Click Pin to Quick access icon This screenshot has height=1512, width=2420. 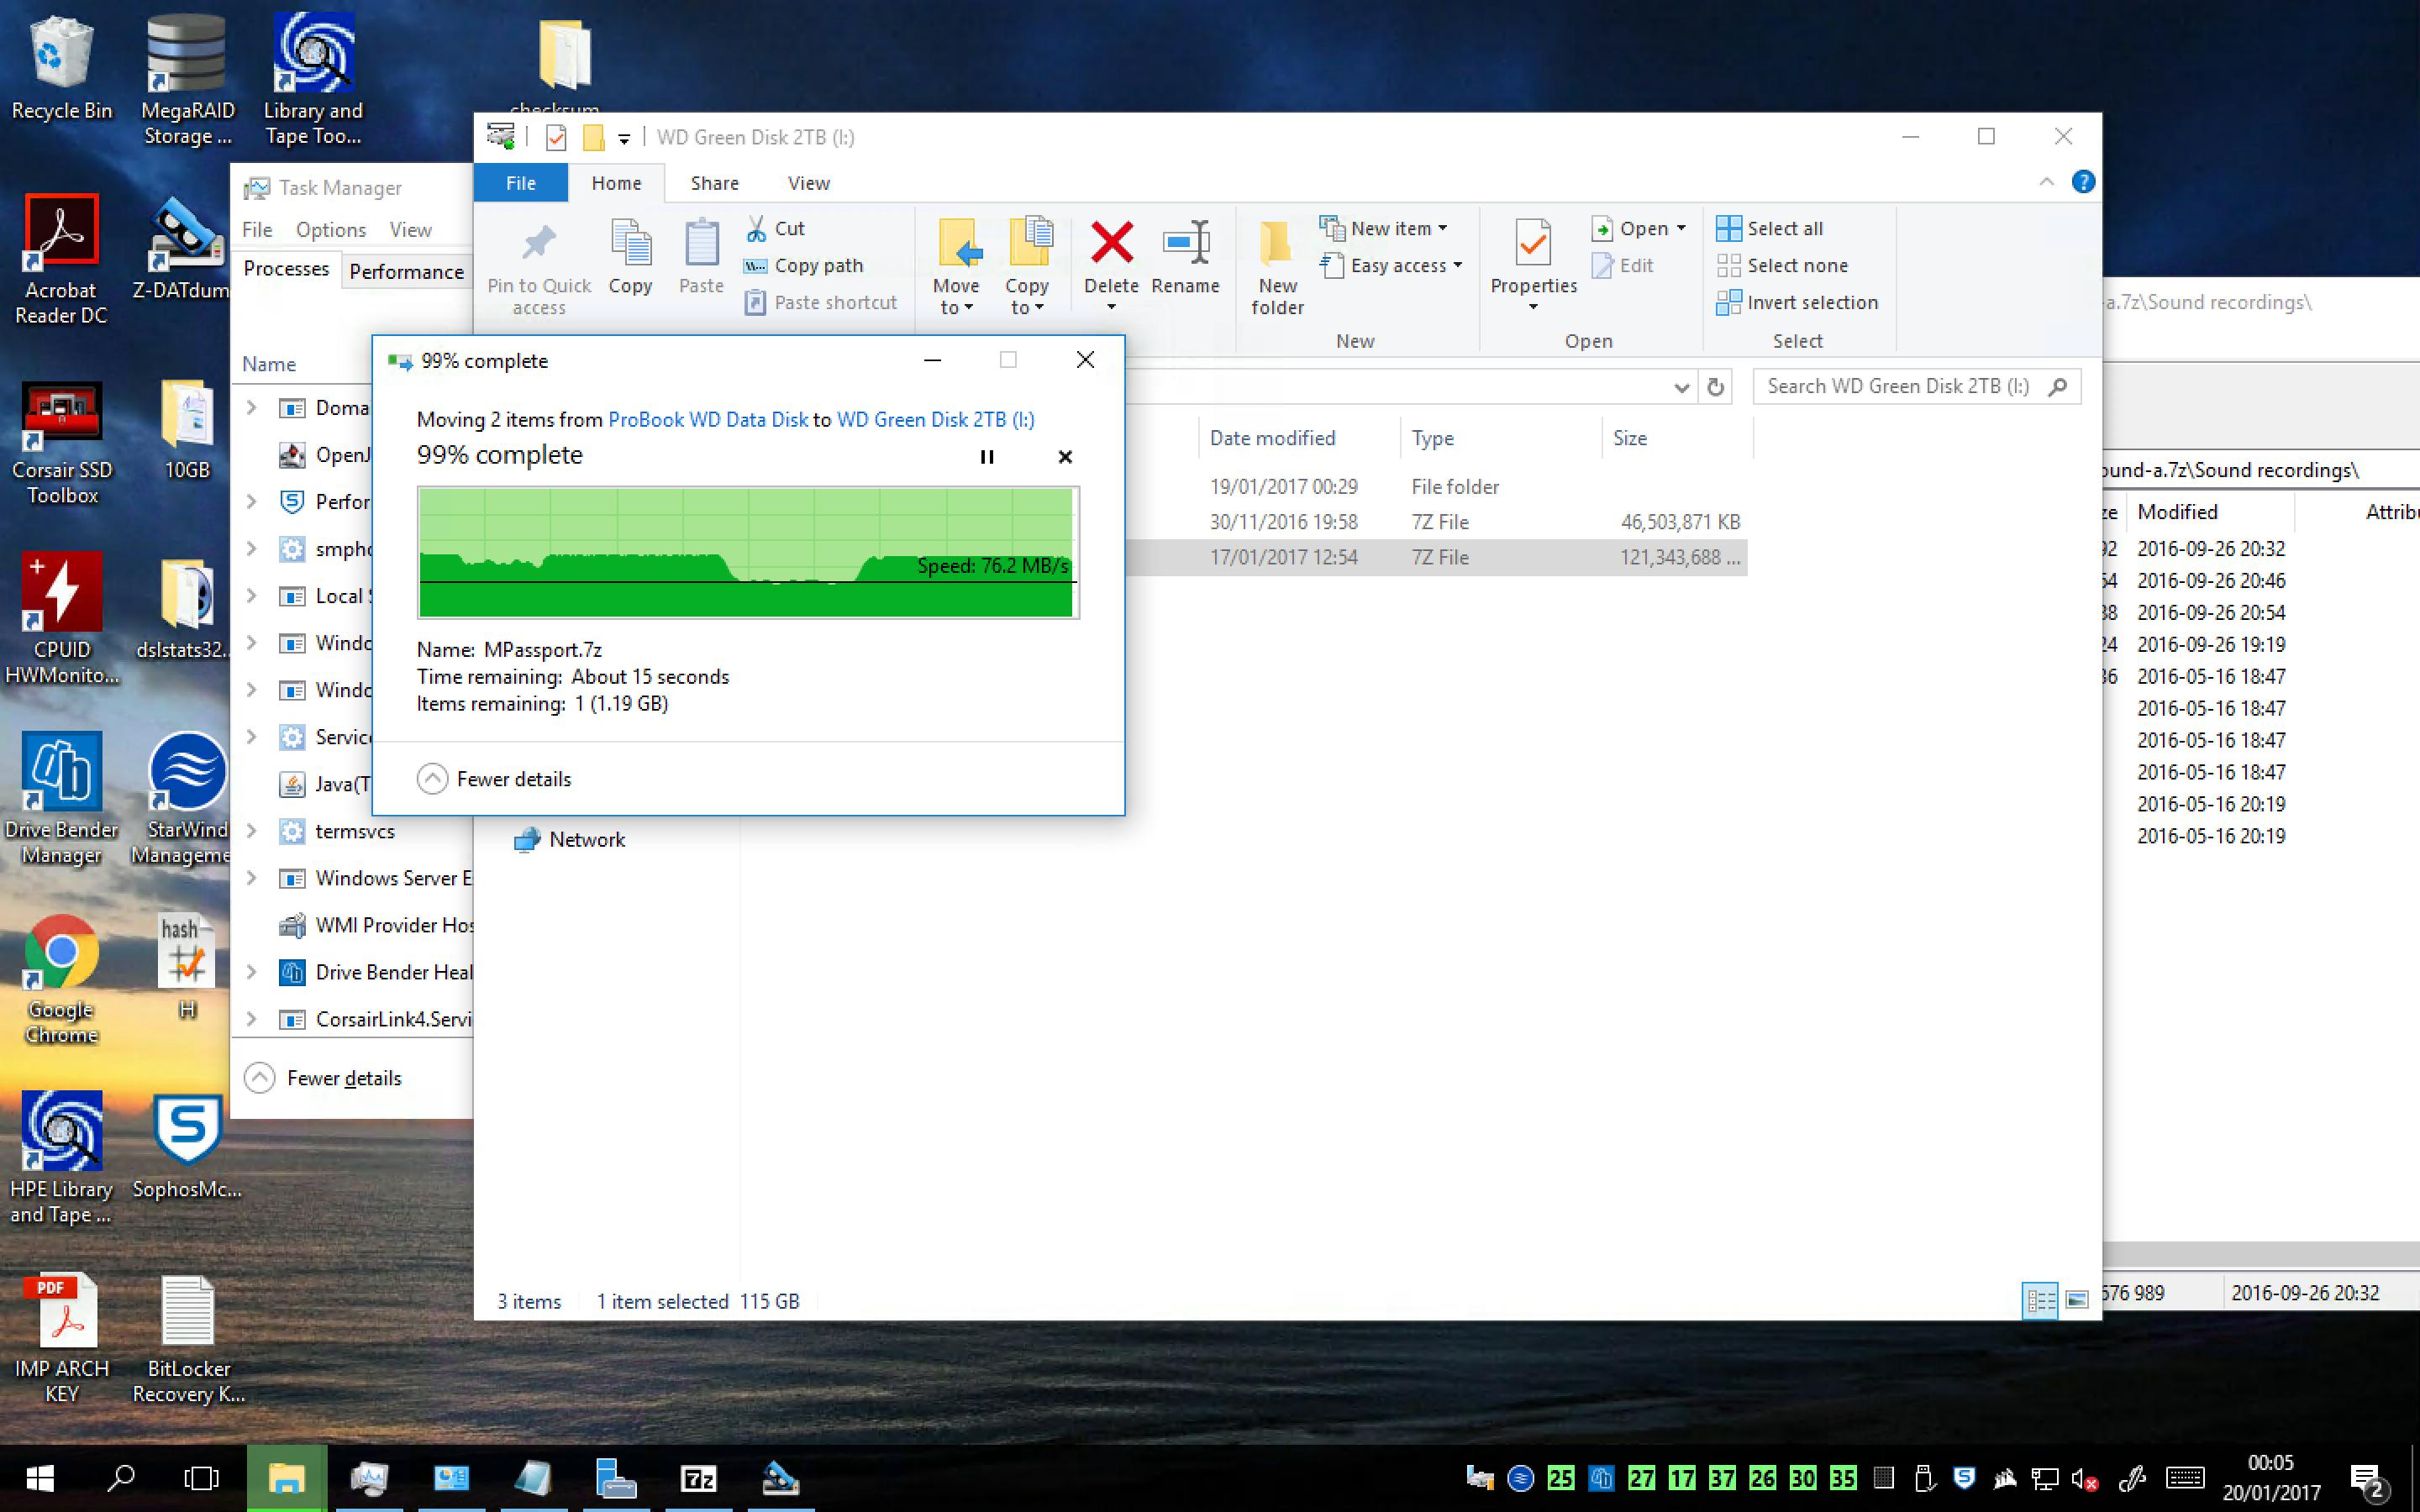(539, 243)
